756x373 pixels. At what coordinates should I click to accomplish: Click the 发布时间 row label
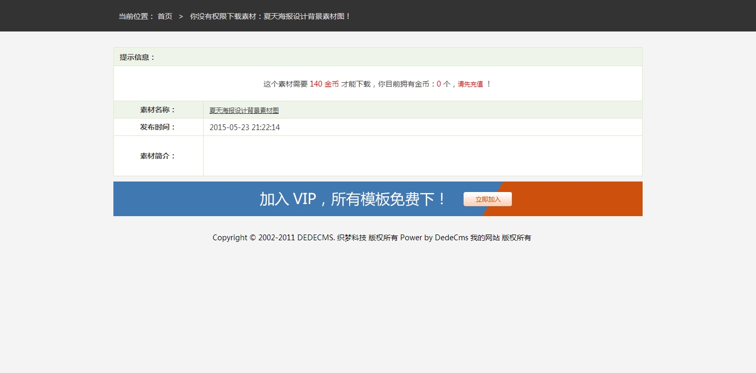click(x=157, y=127)
